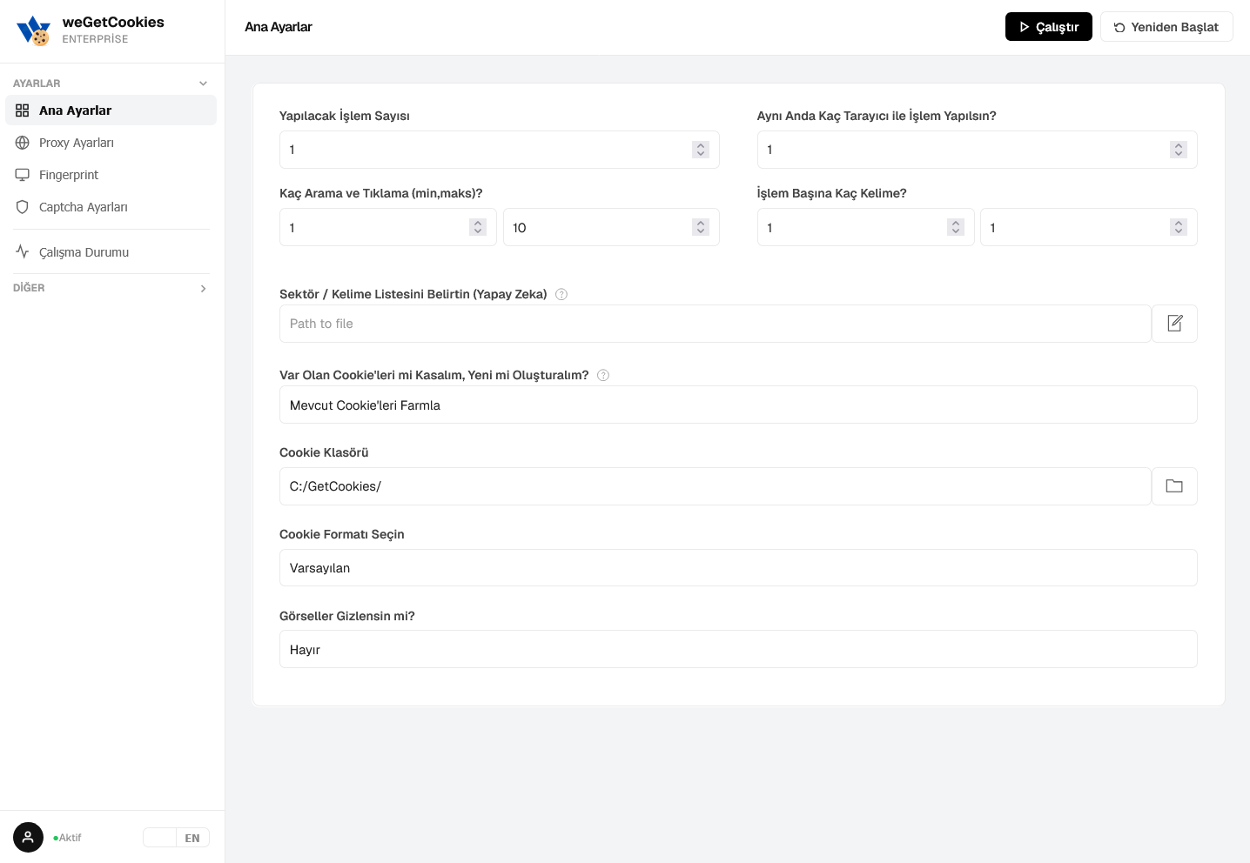
Task: Click the Path to file input field
Action: (716, 324)
